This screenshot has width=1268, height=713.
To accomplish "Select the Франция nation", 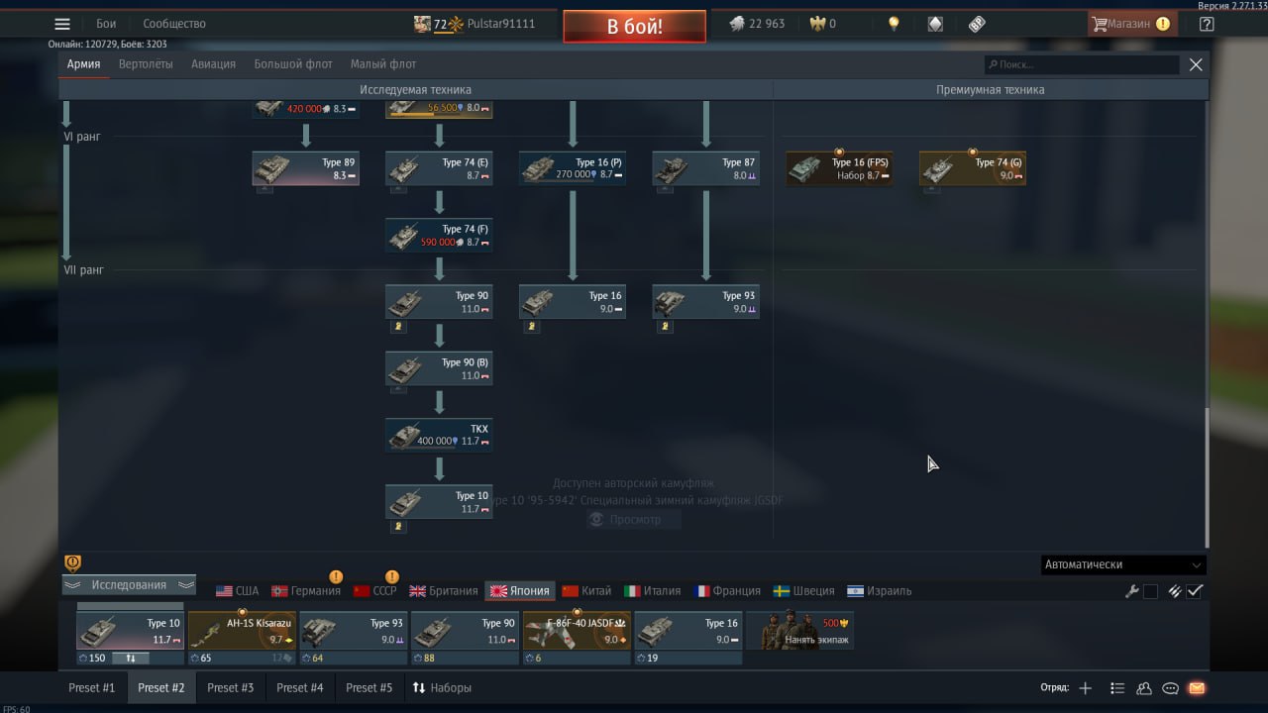I will point(728,591).
